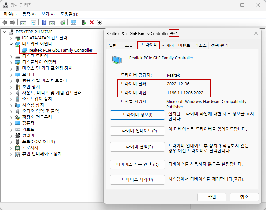Click the gear page icon with green arrow
Image resolution: width=266 pixels, height=210 pixels.
[x=63, y=22]
